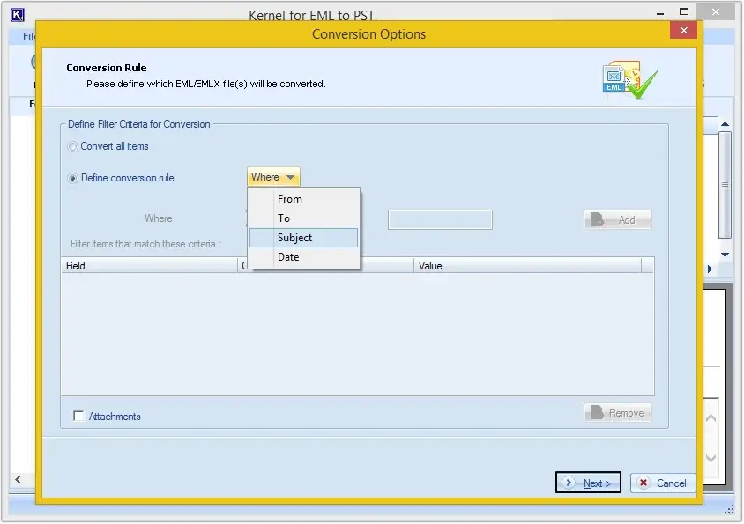Click the left scroll arrow in main window
Viewport: 744px width, 524px height.
[18, 479]
